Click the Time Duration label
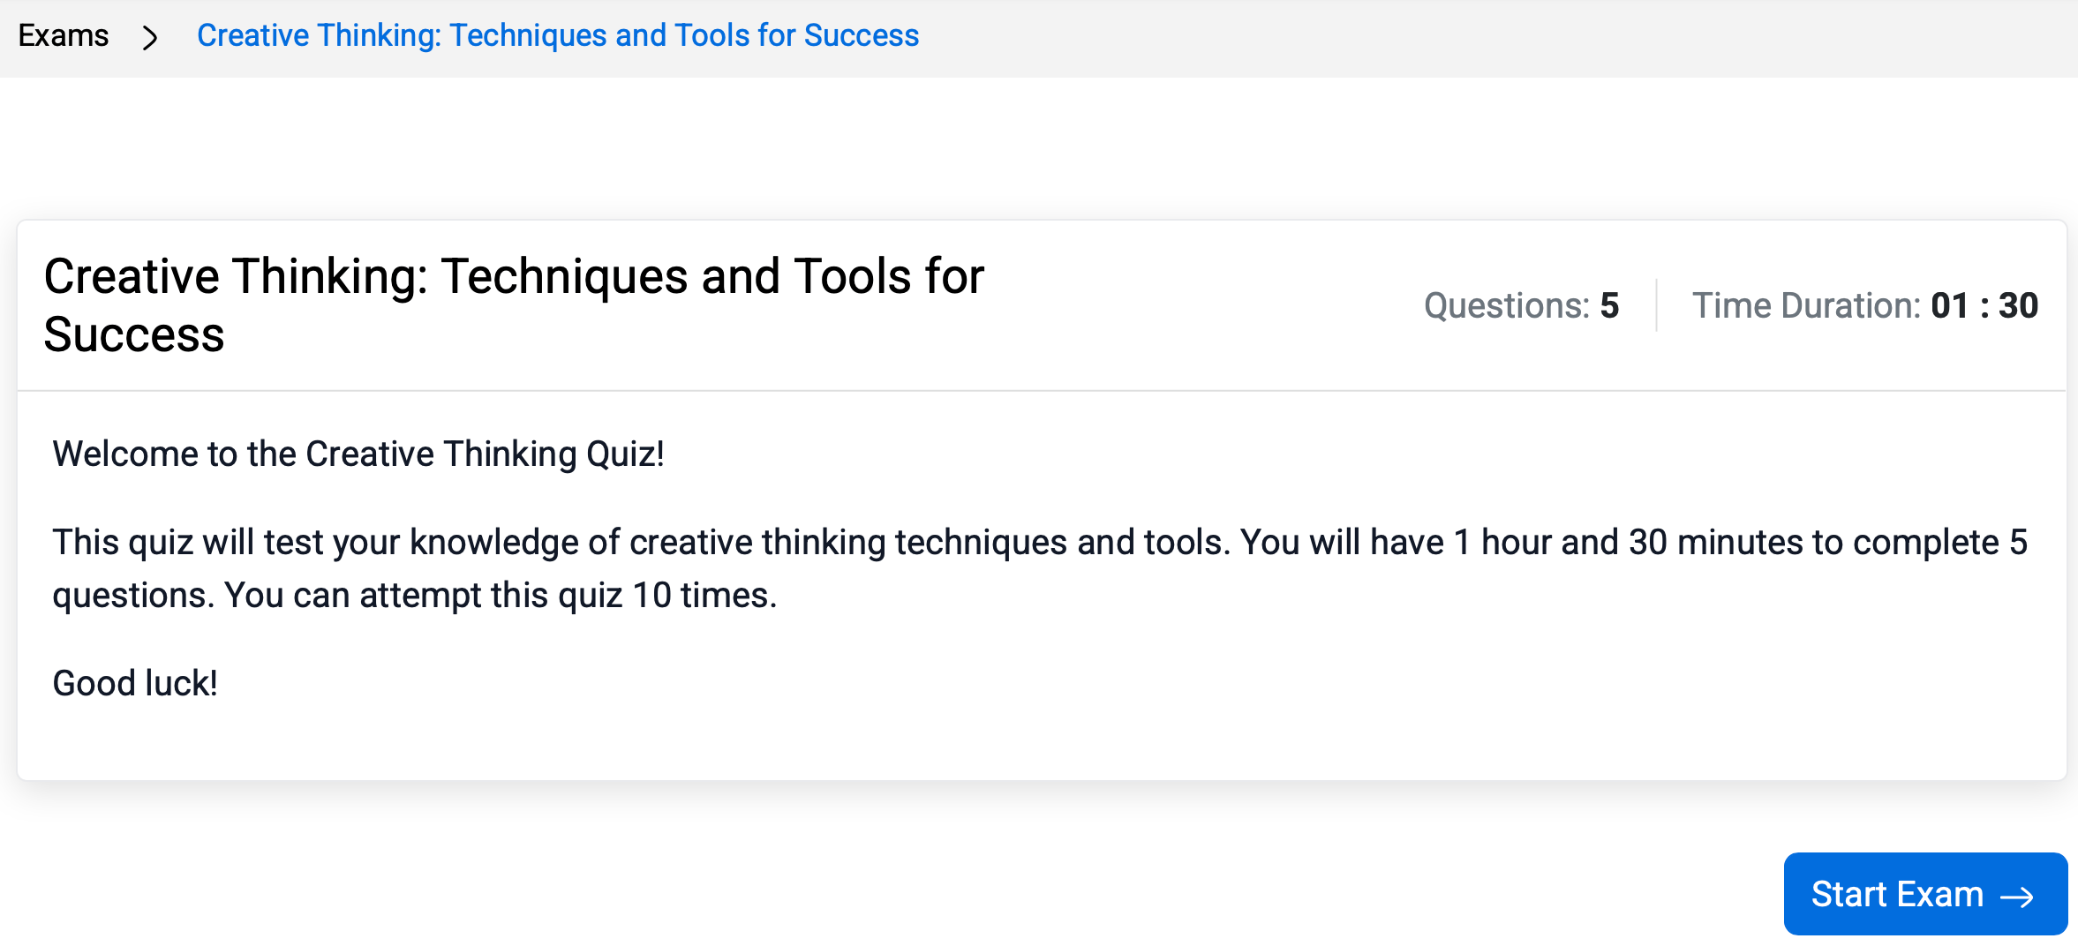The width and height of the screenshot is (2078, 946). point(1806,306)
